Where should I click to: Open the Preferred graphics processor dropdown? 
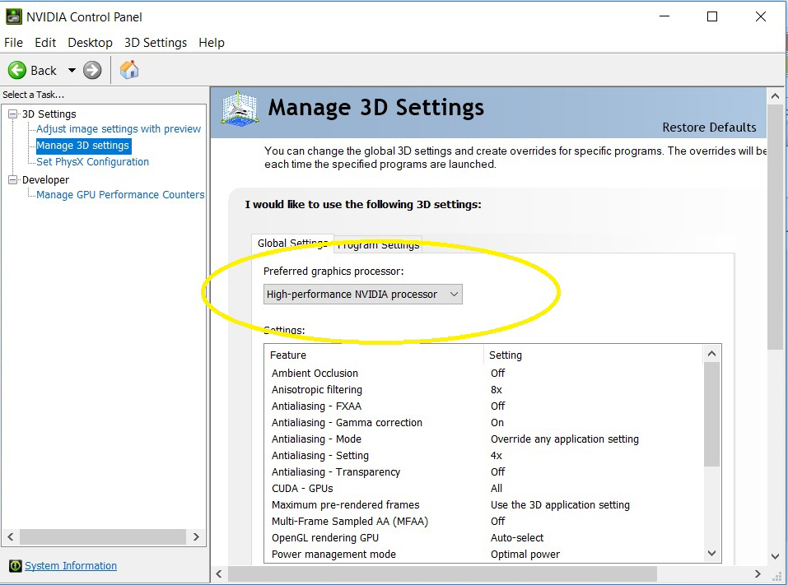[363, 295]
